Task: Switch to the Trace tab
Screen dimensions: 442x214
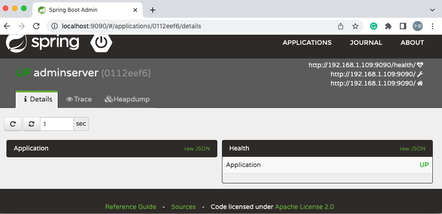Action: tap(79, 99)
